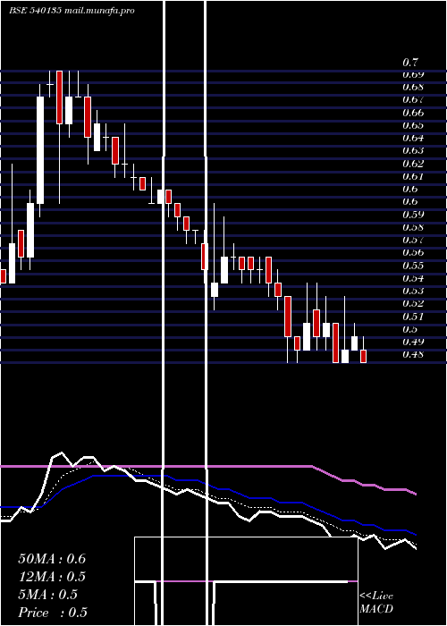
Task: Select the 50MA : 0.6 readout
Action: pyautogui.click(x=52, y=559)
